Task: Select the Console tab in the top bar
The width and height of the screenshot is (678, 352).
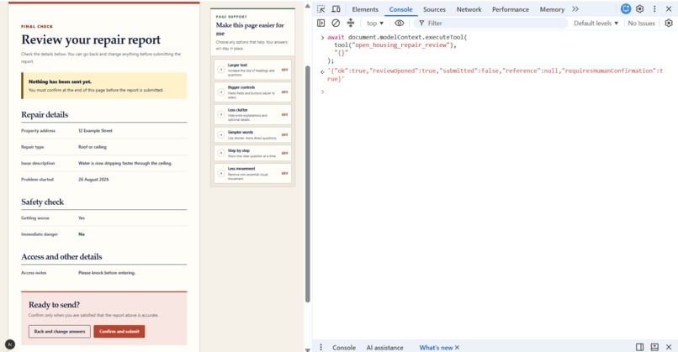Action: [400, 9]
